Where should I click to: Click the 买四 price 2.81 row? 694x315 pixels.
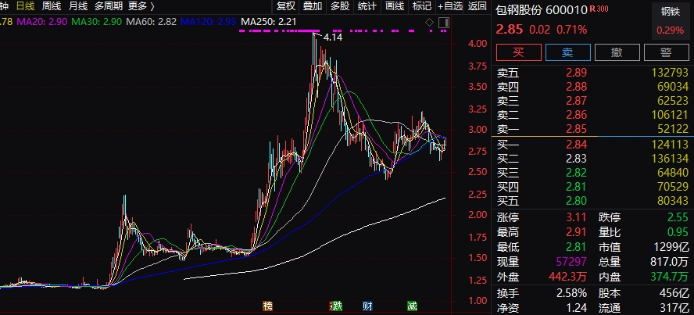point(592,187)
